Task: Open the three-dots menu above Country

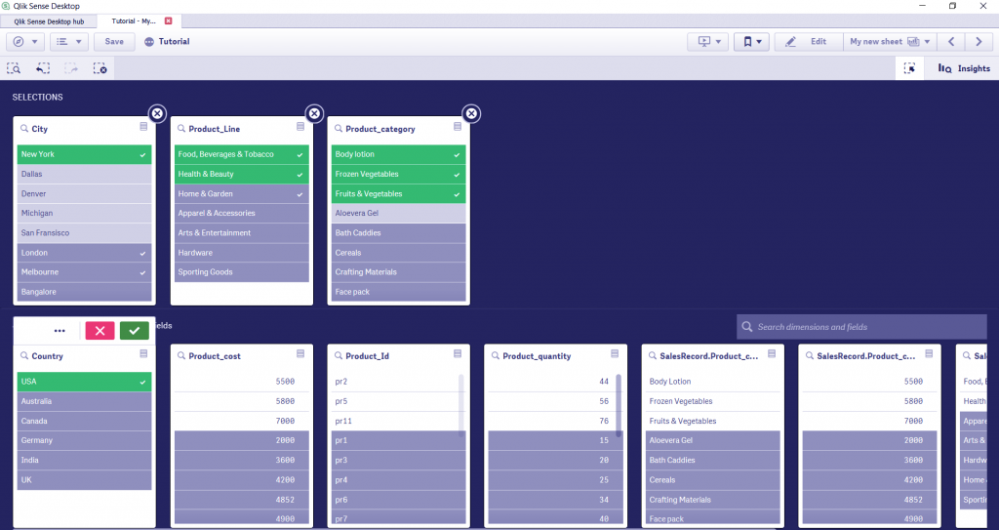Action: tap(60, 330)
